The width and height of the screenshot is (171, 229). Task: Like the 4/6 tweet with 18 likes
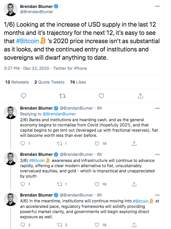(97, 225)
